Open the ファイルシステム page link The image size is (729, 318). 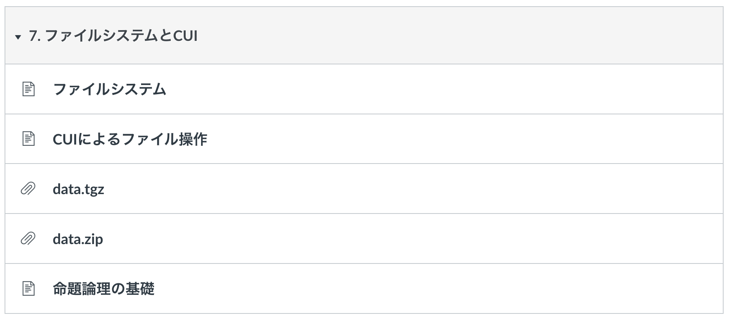tap(110, 89)
